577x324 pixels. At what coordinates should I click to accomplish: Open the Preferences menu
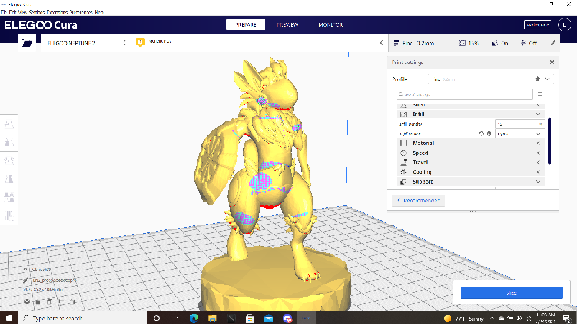pos(82,12)
